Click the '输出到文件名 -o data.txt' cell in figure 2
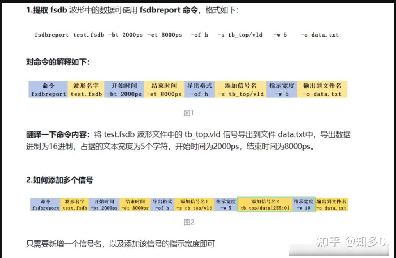This screenshot has width=396, height=258. (x=332, y=205)
